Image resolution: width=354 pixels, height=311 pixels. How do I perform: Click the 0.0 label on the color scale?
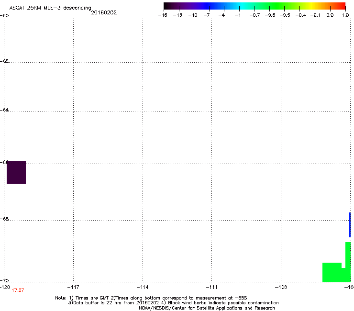(x=330, y=15)
